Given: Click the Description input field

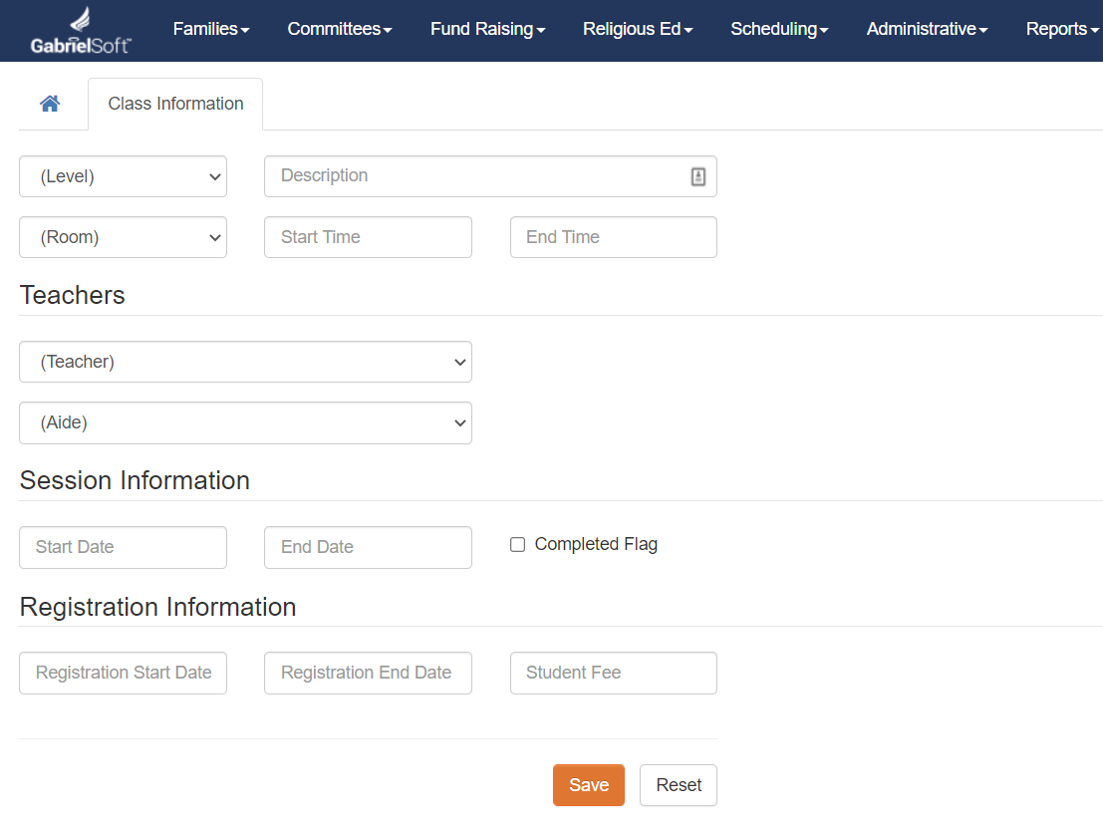Looking at the screenshot, I should coord(490,176).
